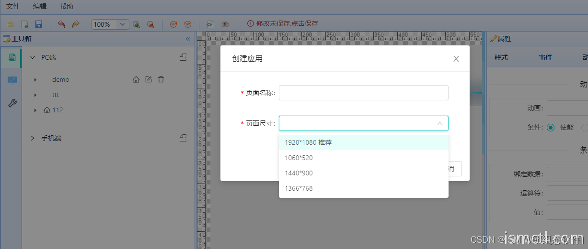This screenshot has height=249, width=588.
Task: Click the save floppy disk icon
Action: [x=39, y=24]
